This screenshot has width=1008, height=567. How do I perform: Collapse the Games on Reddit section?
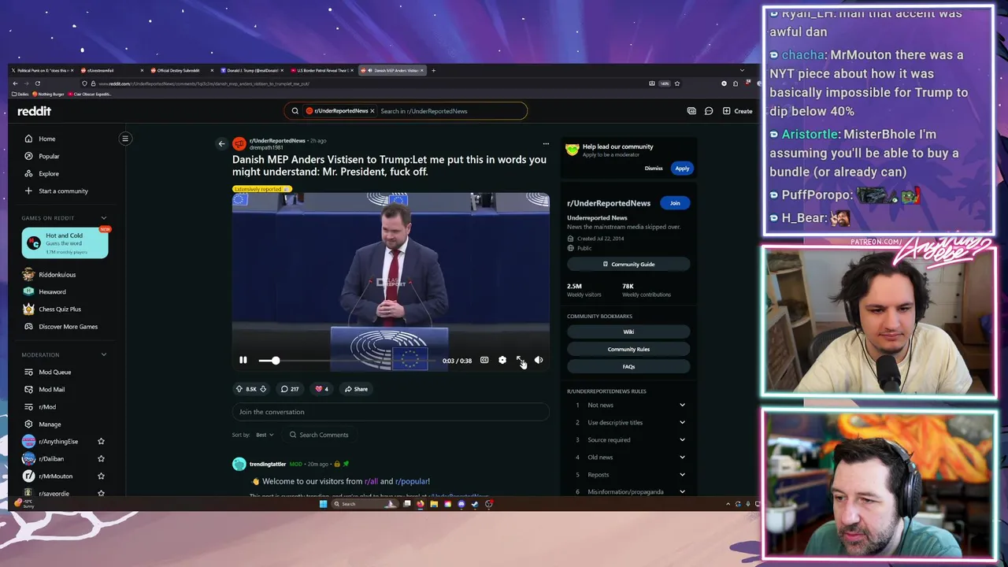coord(103,218)
